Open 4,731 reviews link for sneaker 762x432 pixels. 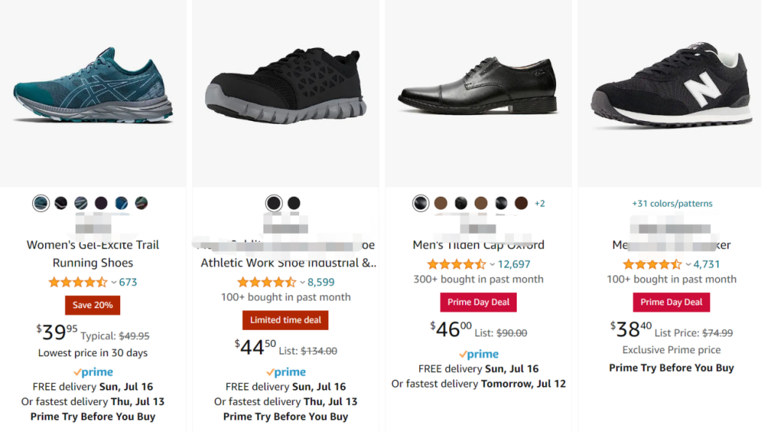click(706, 264)
